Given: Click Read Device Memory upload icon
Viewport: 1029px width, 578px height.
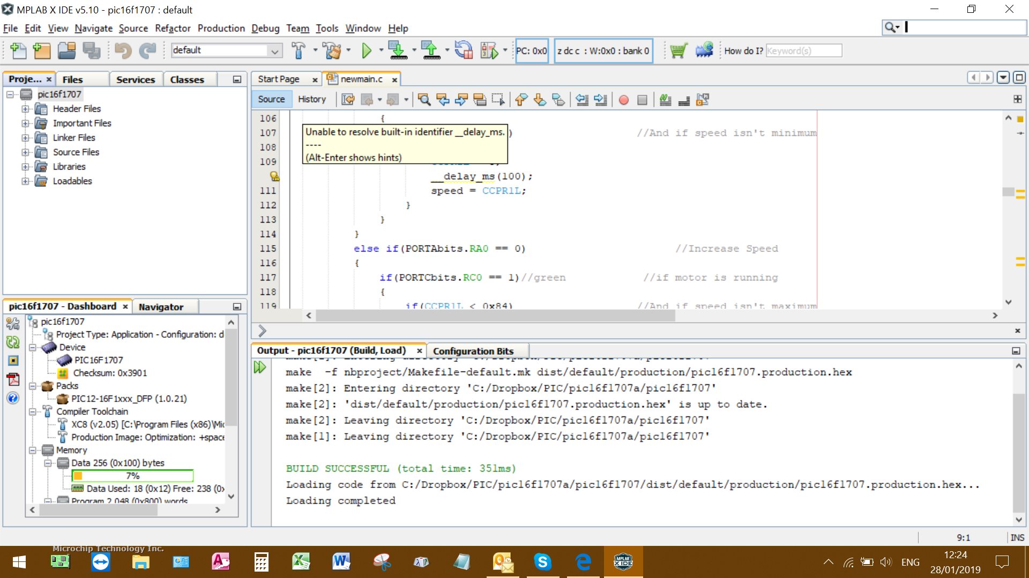Looking at the screenshot, I should click(430, 51).
